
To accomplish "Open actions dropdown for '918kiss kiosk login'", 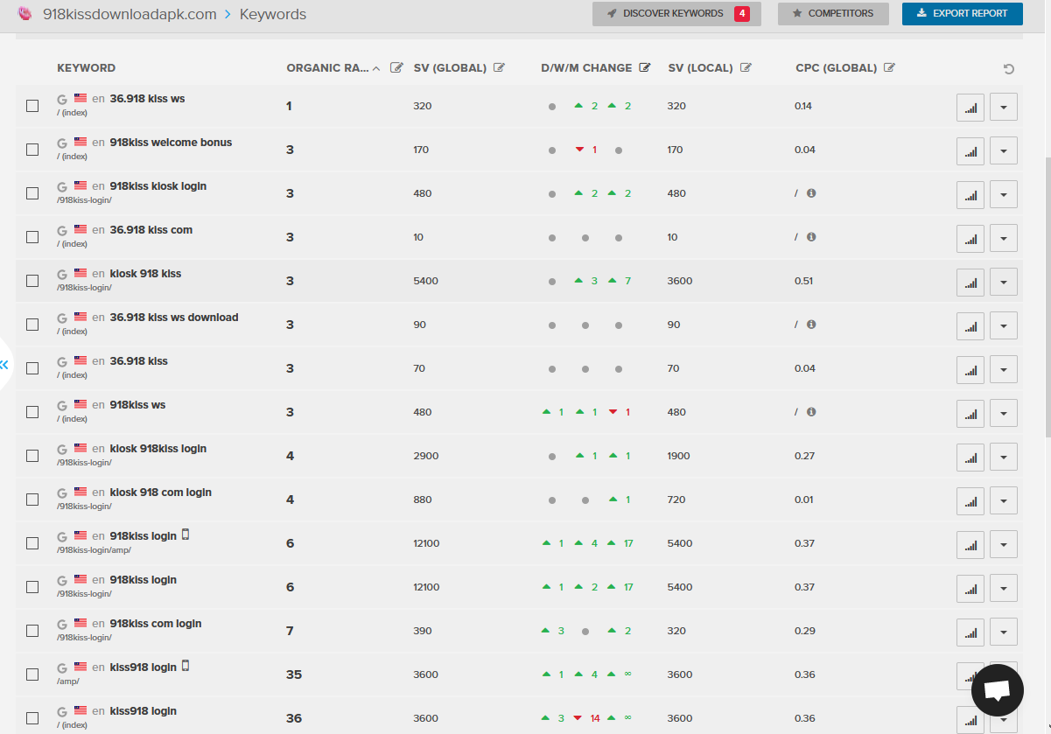I will (x=1003, y=194).
